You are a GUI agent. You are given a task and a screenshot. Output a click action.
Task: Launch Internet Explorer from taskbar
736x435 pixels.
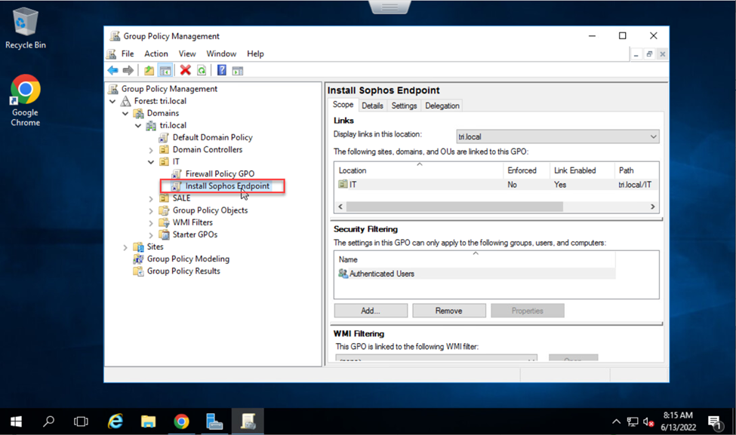[115, 422]
